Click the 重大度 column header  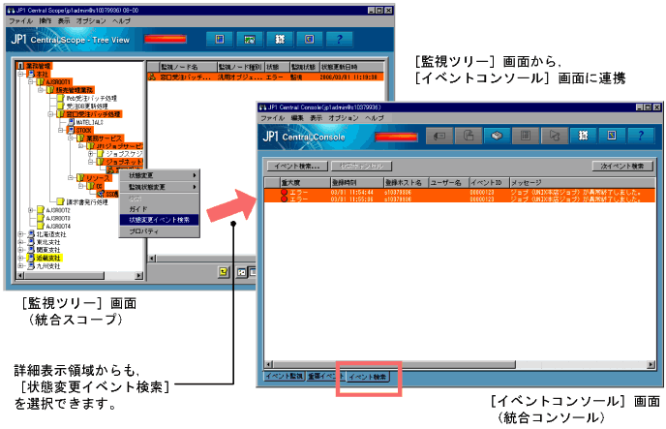[x=305, y=183]
